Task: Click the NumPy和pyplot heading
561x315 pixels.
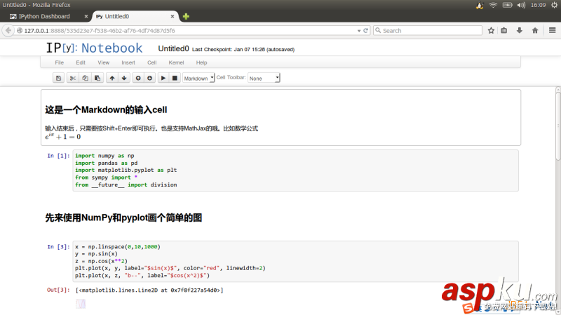Action: pyautogui.click(x=123, y=217)
